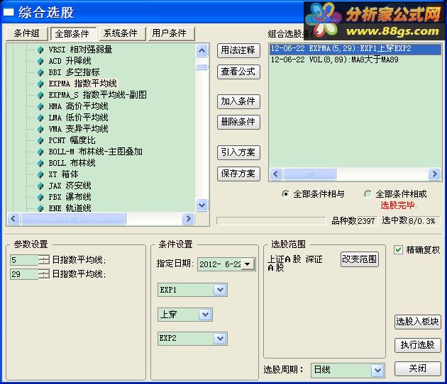Select the 全部条件相或 radio button
The width and height of the screenshot is (447, 384).
coord(368,194)
